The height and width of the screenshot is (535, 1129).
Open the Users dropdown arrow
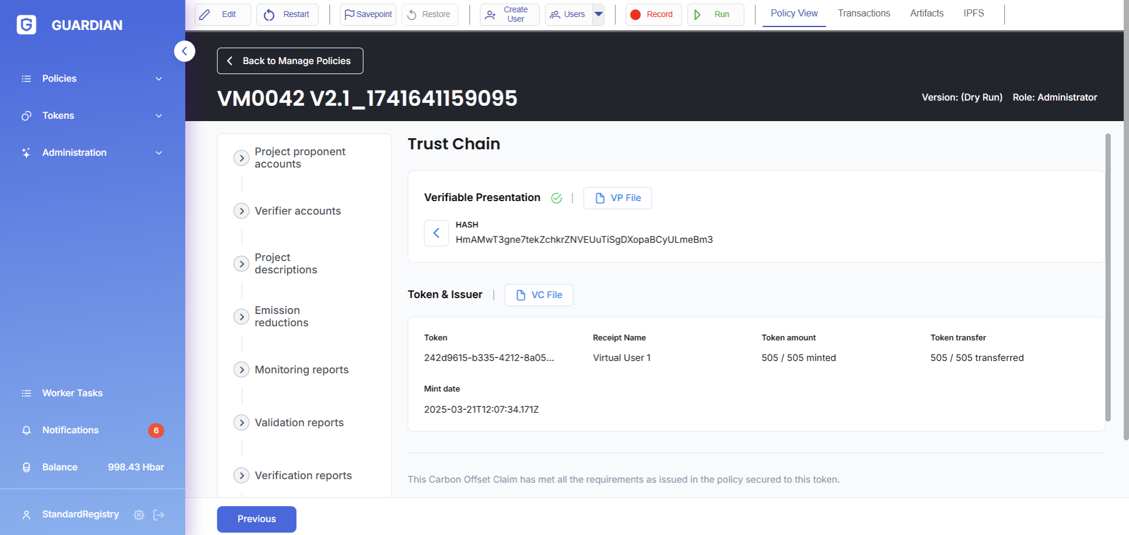pyautogui.click(x=598, y=14)
